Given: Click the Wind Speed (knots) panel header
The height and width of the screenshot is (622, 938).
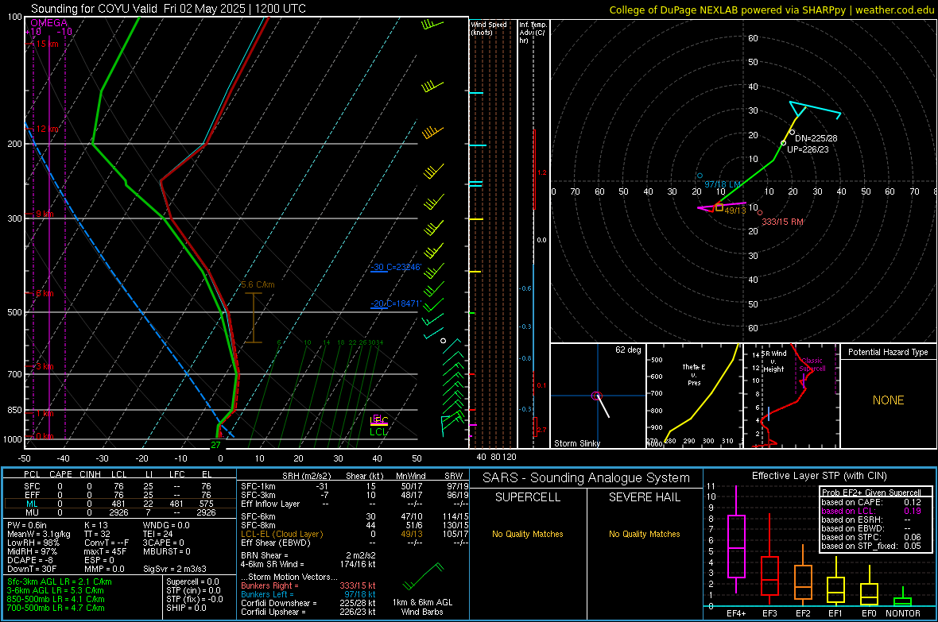Looking at the screenshot, I should click(x=488, y=28).
